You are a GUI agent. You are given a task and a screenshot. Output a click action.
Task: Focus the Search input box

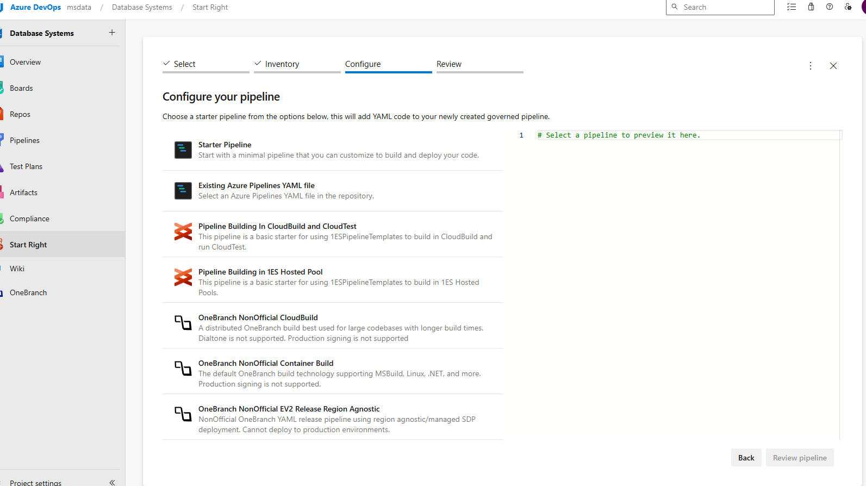click(720, 7)
